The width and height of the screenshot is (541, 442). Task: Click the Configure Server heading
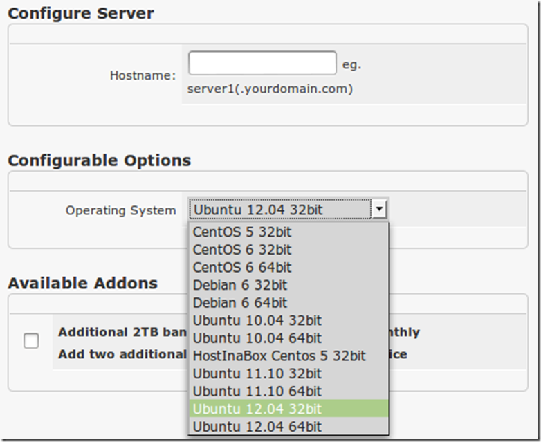pyautogui.click(x=81, y=13)
